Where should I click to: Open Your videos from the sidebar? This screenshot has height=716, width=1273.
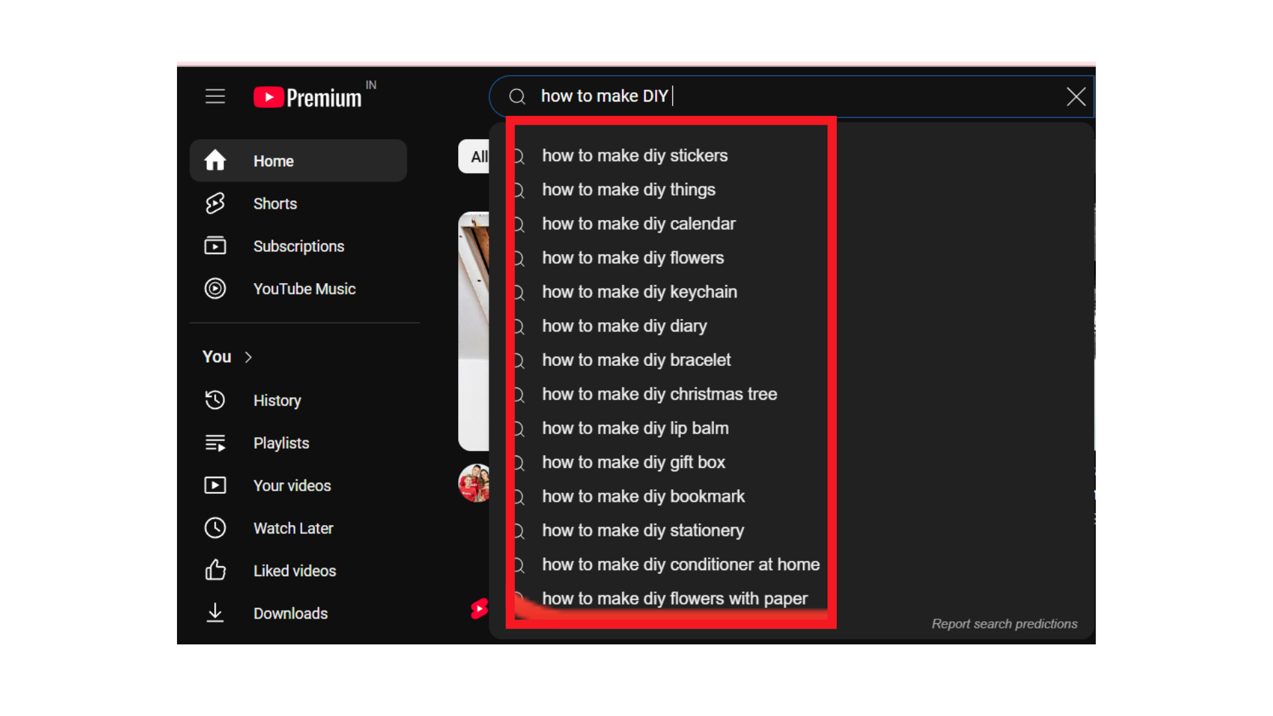click(x=215, y=485)
